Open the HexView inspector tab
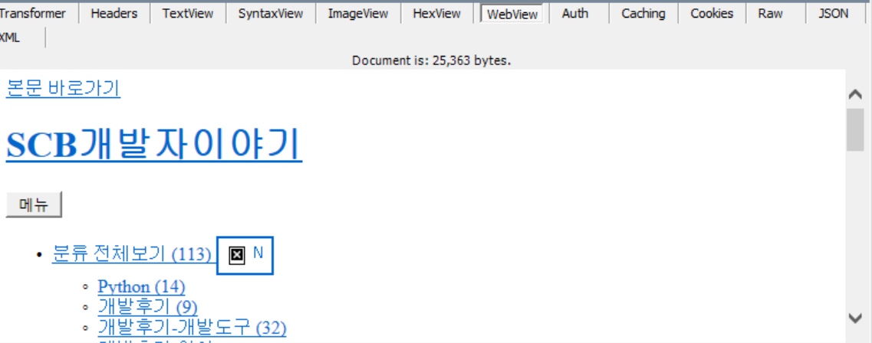 436,14
